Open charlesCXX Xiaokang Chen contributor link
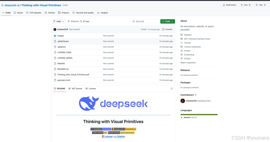270x142 pixels. [198, 101]
